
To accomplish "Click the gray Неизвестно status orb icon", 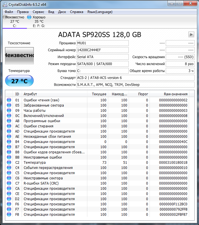I will coord(4,17).
